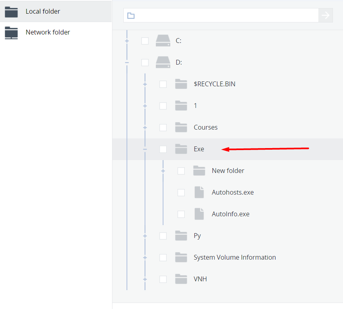The height and width of the screenshot is (309, 343).
Task: Click the C: drive icon
Action: [x=163, y=41]
